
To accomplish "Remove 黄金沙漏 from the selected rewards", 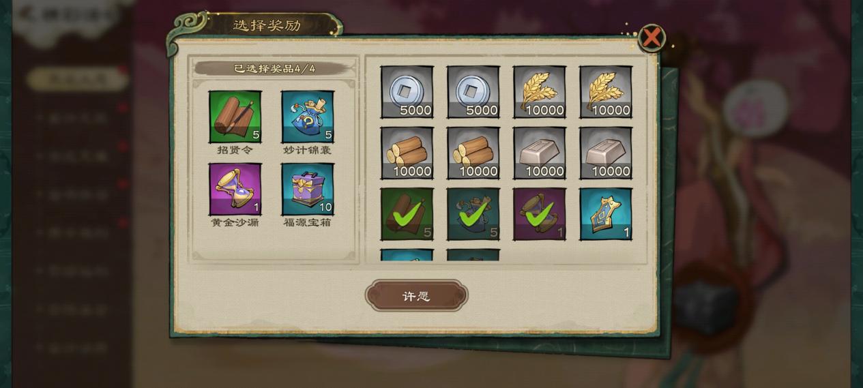I will tap(235, 189).
